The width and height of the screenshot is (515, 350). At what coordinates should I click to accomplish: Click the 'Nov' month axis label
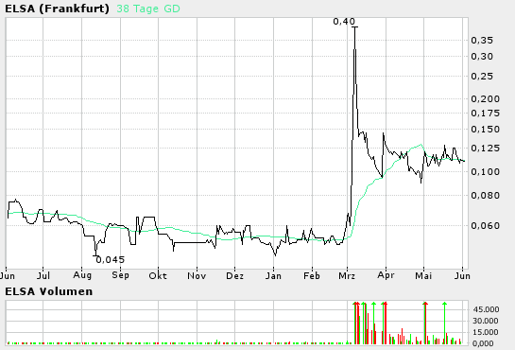[x=197, y=275]
